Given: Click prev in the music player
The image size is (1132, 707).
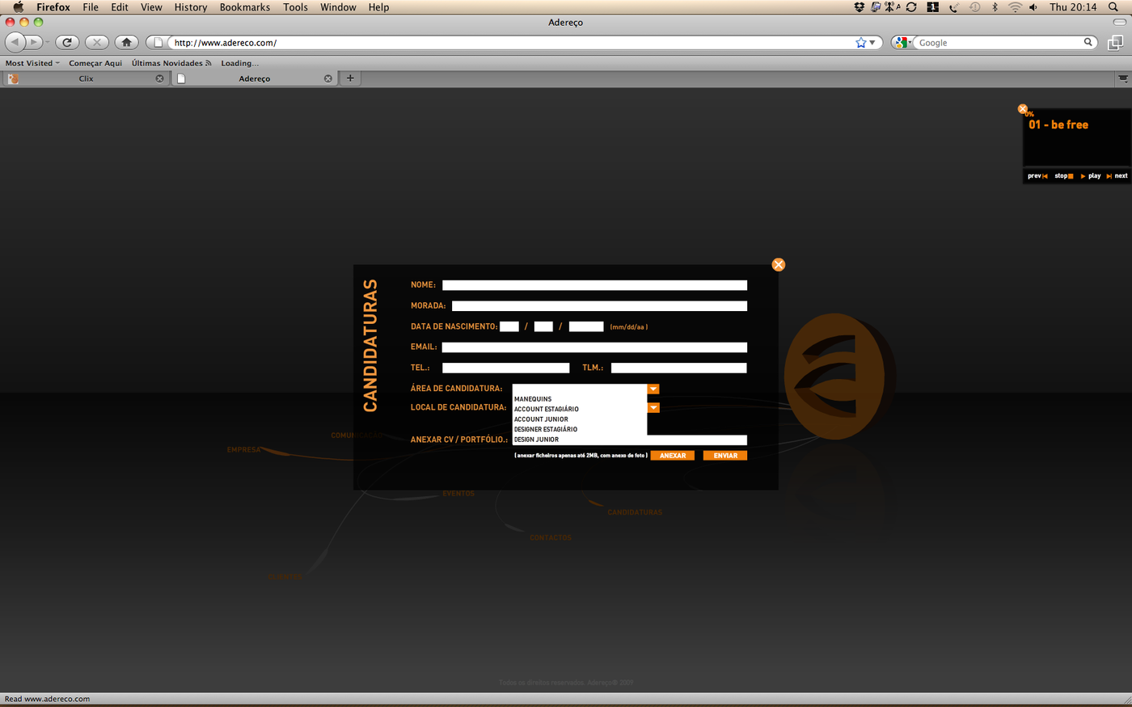Looking at the screenshot, I should pyautogui.click(x=1037, y=175).
